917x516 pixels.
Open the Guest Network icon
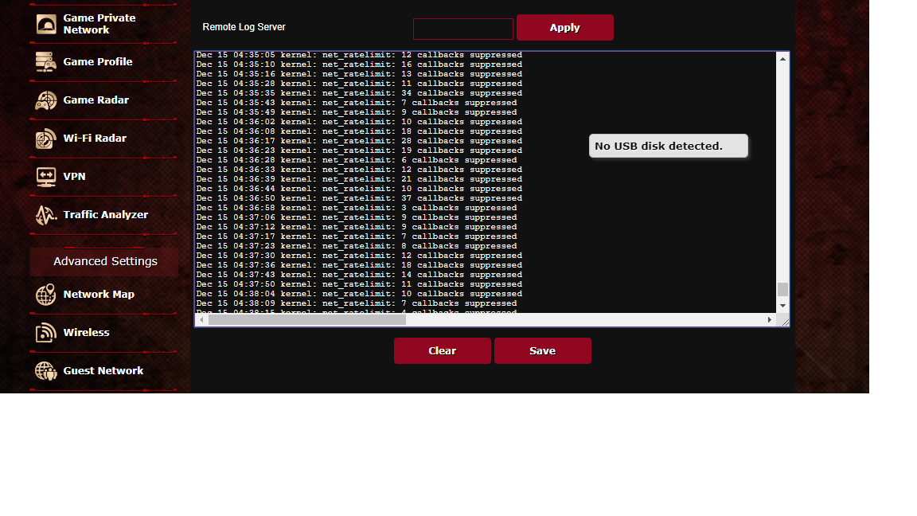pos(46,371)
